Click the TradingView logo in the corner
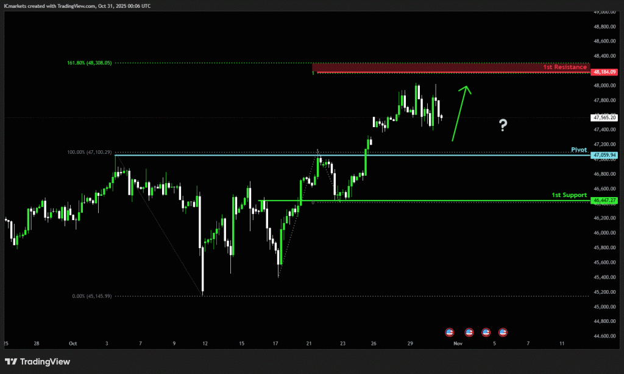Image resolution: width=624 pixels, height=374 pixels. 38,361
